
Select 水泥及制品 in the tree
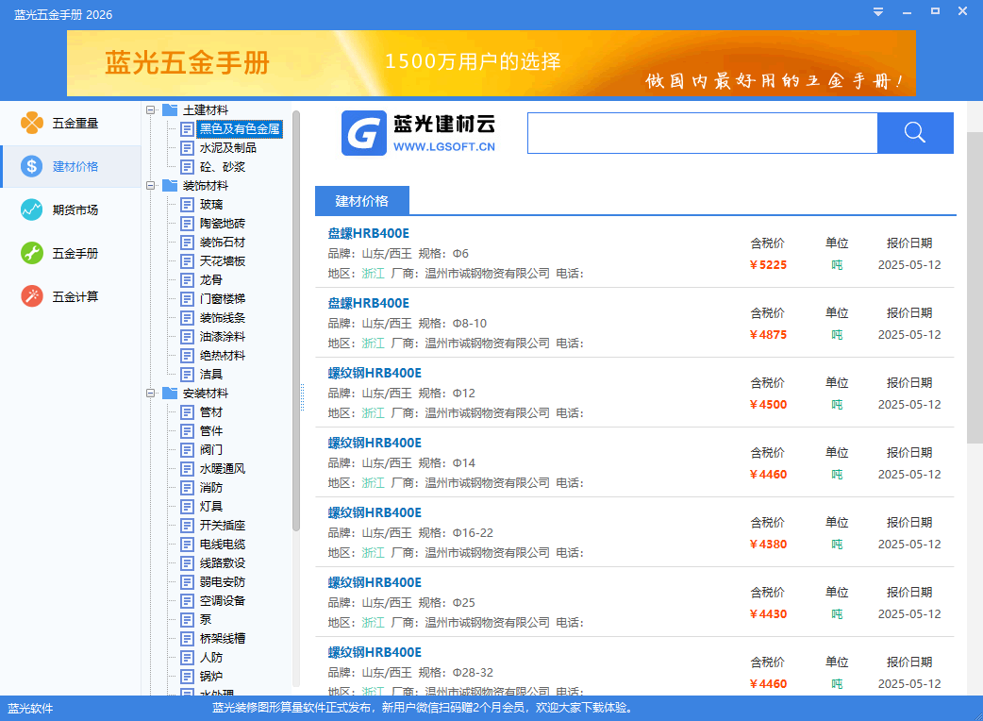point(227,148)
